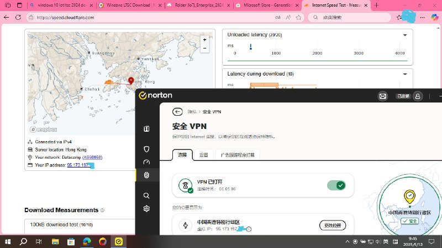Go back with Norton back arrow
The image size is (442, 248).
[x=177, y=112]
